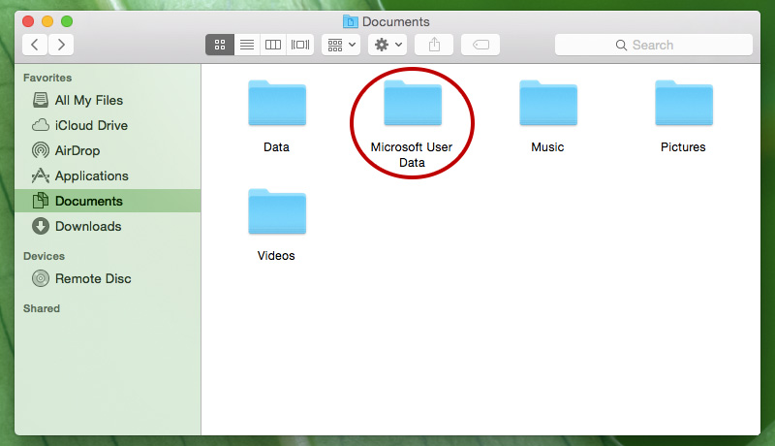Click the AirDrop radar icon

click(41, 150)
